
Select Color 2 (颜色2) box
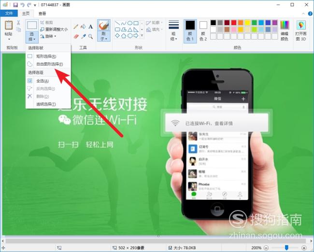coord(203,31)
